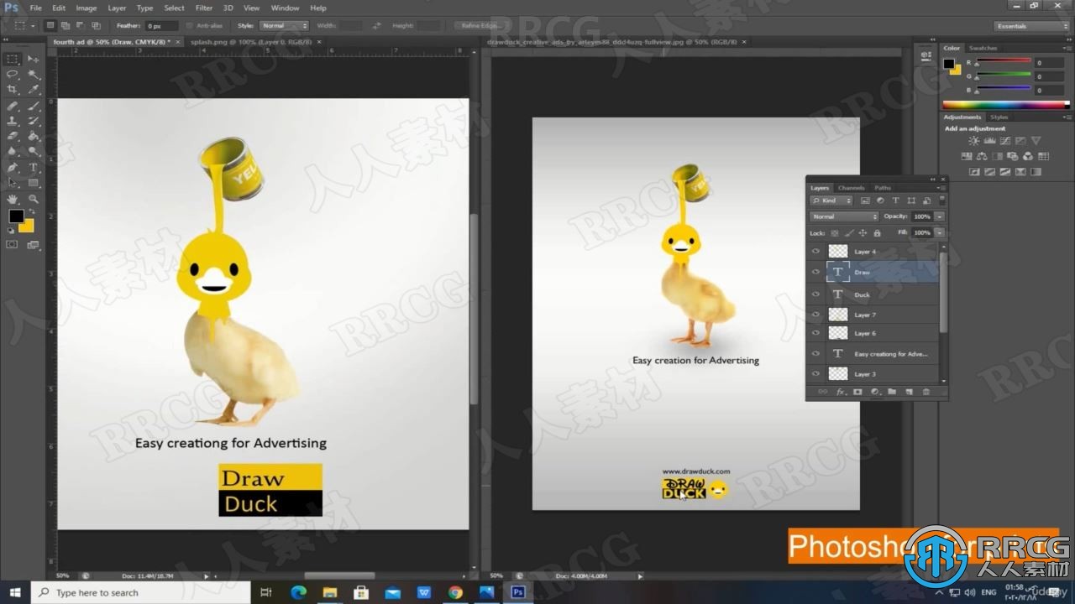Image resolution: width=1075 pixels, height=604 pixels.
Task: Switch to the Channels tab
Action: [851, 188]
